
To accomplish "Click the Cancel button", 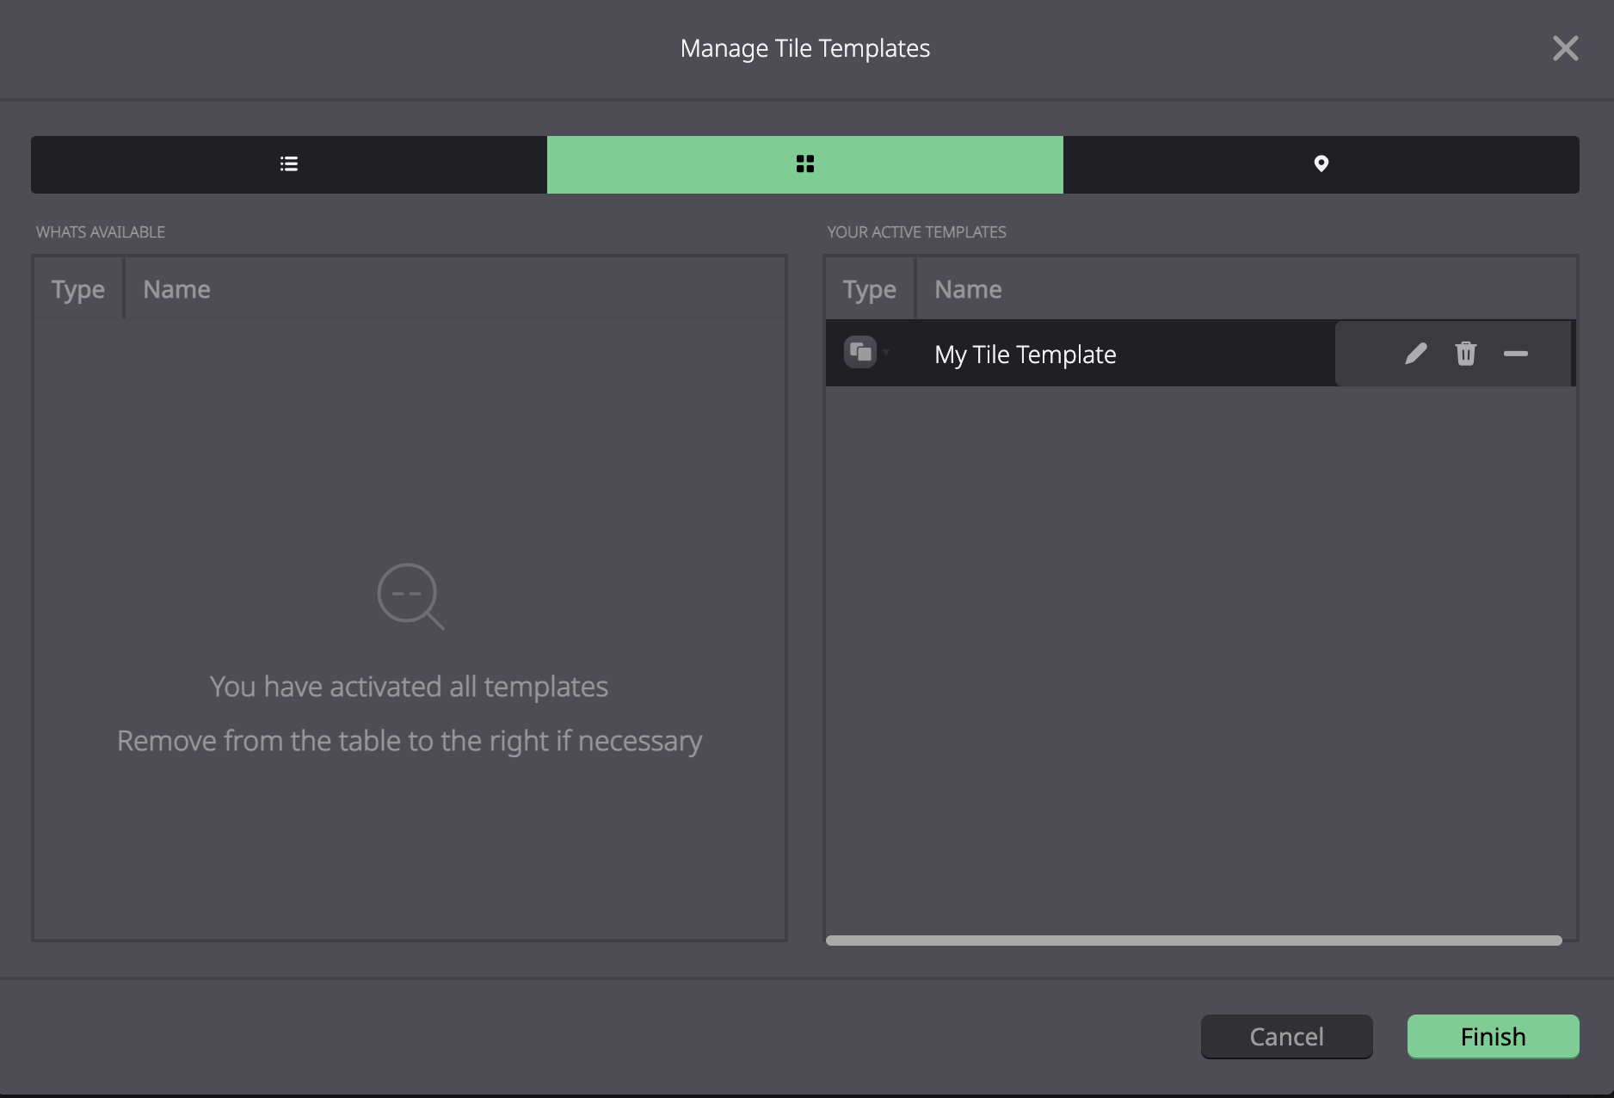I will click(1287, 1036).
